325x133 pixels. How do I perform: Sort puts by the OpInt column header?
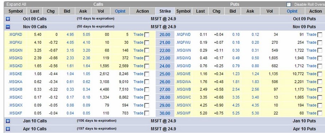tap(292, 11)
